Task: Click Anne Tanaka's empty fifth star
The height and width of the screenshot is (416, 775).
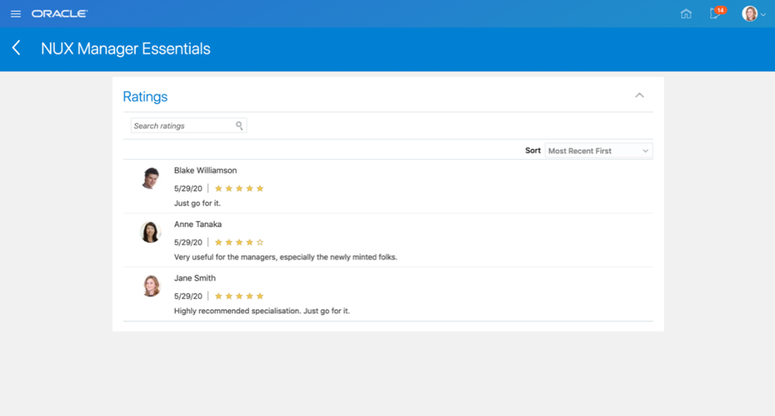Action: point(260,242)
